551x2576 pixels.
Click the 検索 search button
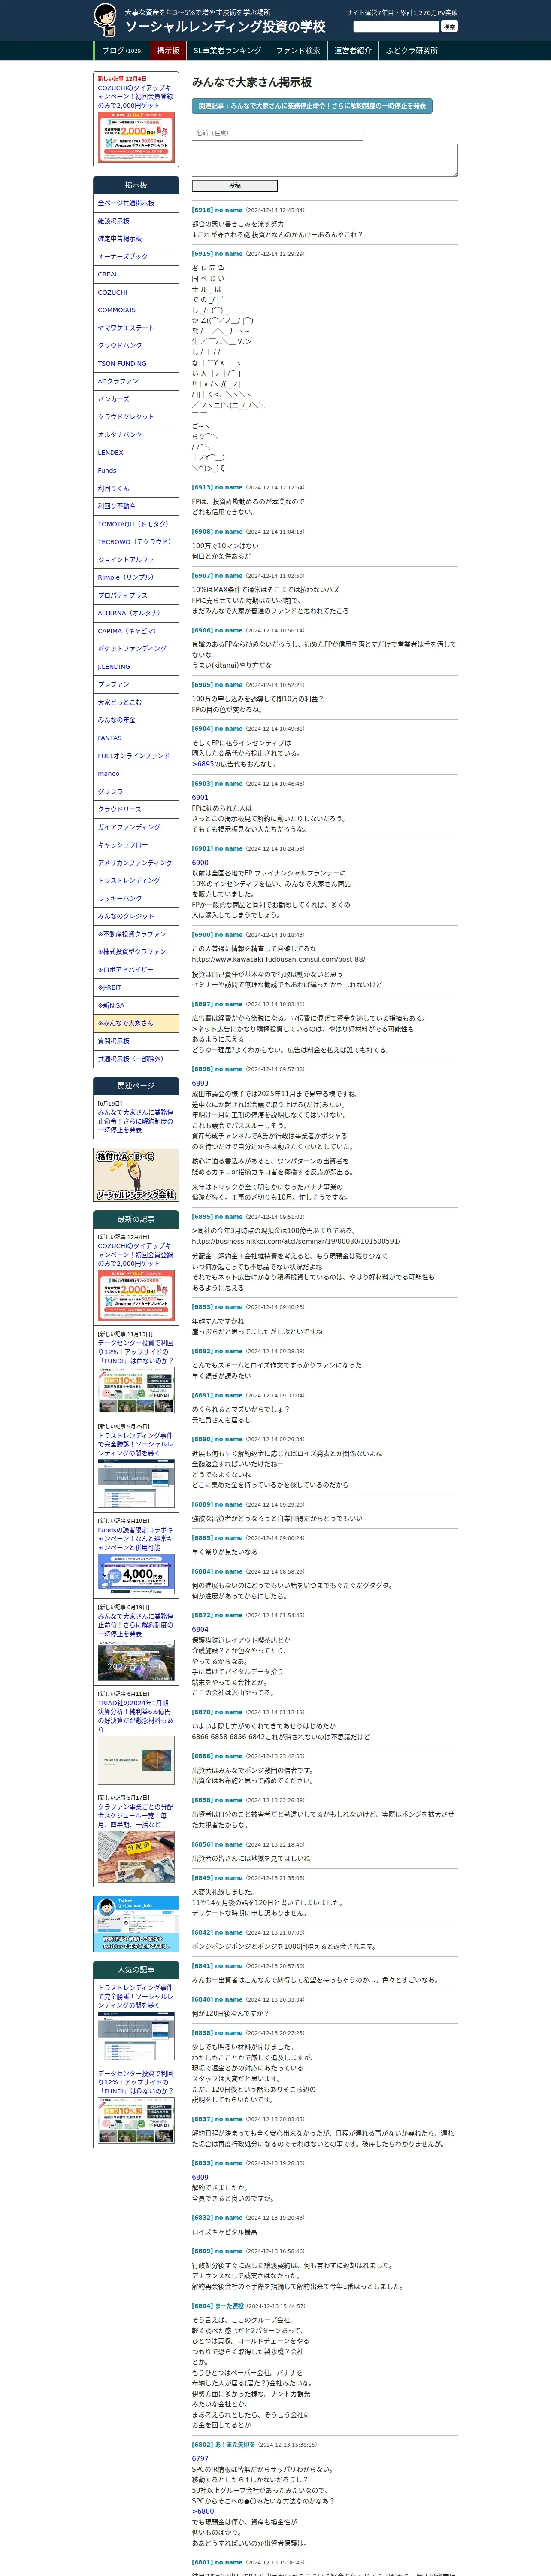tap(449, 27)
